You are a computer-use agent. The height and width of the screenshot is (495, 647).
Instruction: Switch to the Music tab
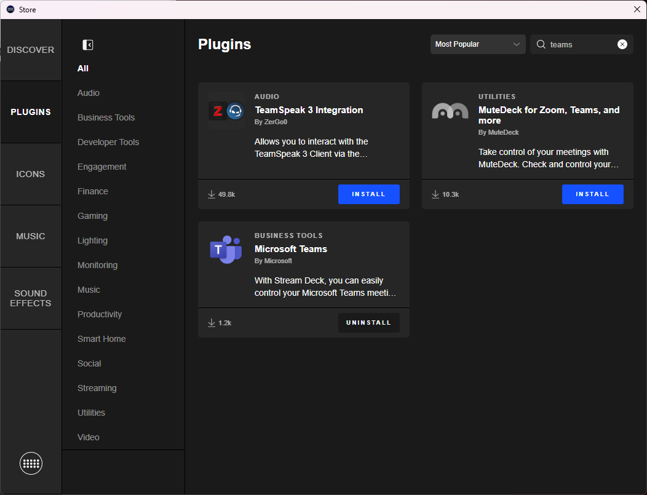tap(31, 236)
